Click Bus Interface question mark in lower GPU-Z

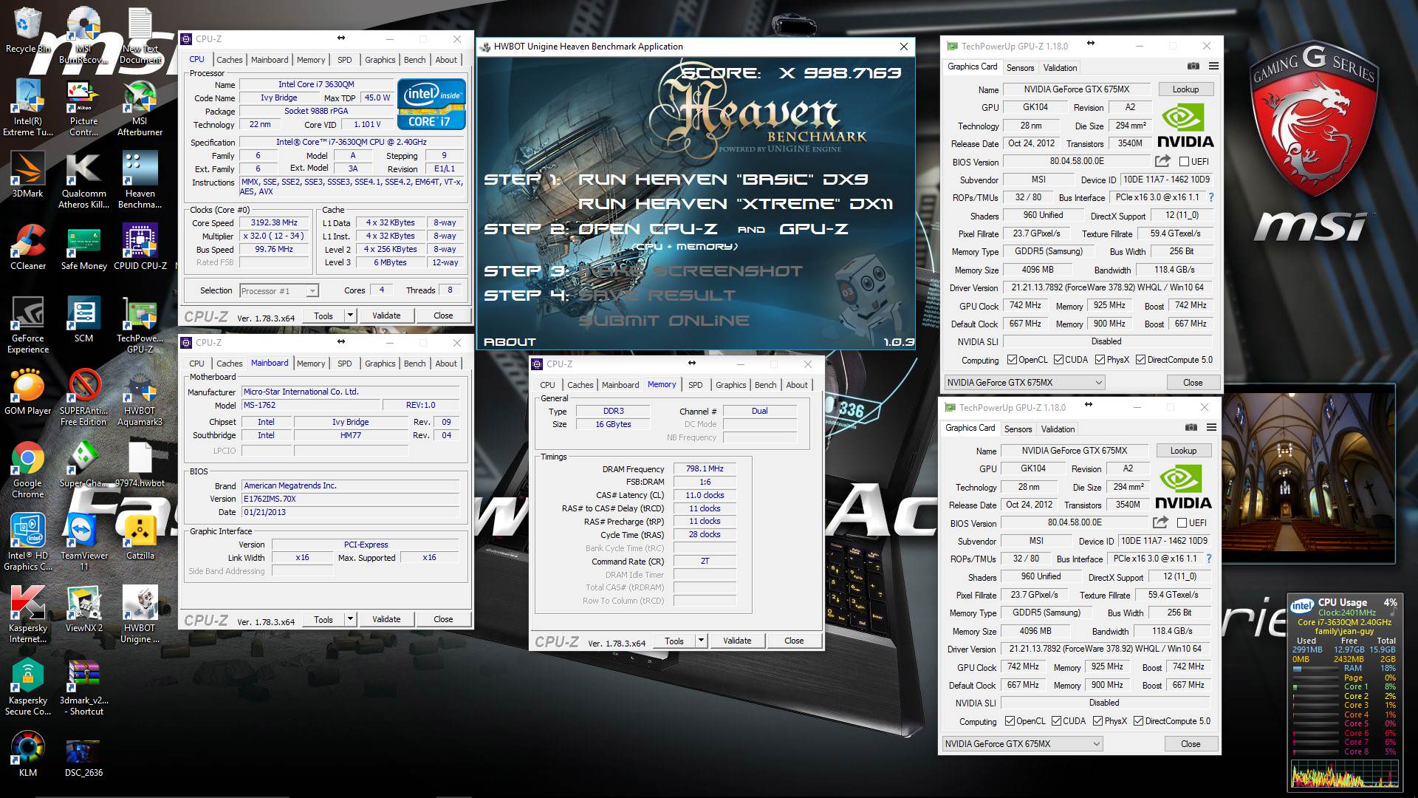[x=1209, y=559]
